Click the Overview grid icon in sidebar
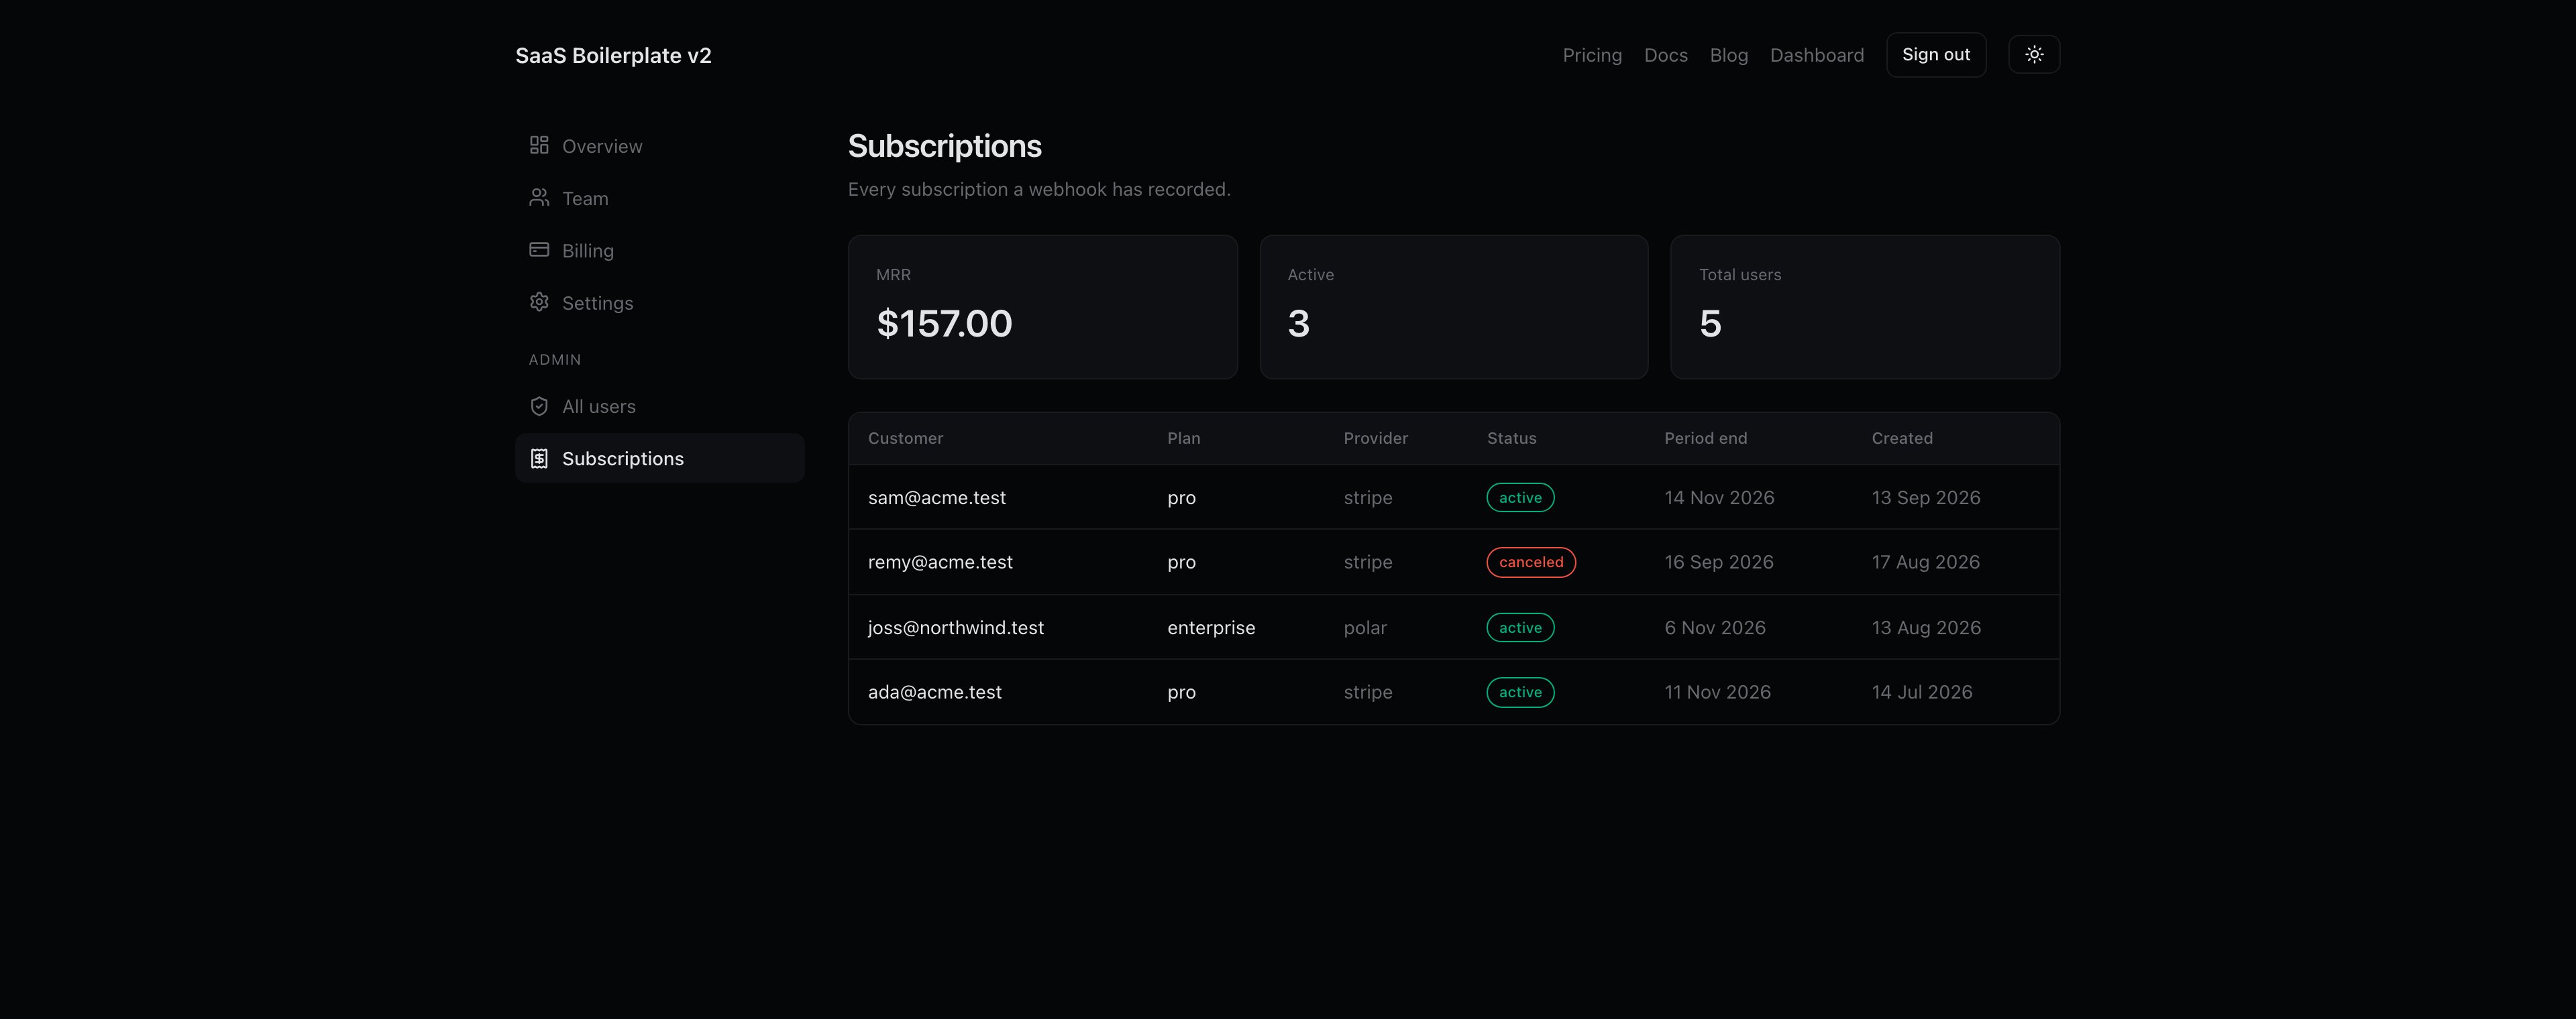Screen dimensions: 2576x1019 point(539,146)
